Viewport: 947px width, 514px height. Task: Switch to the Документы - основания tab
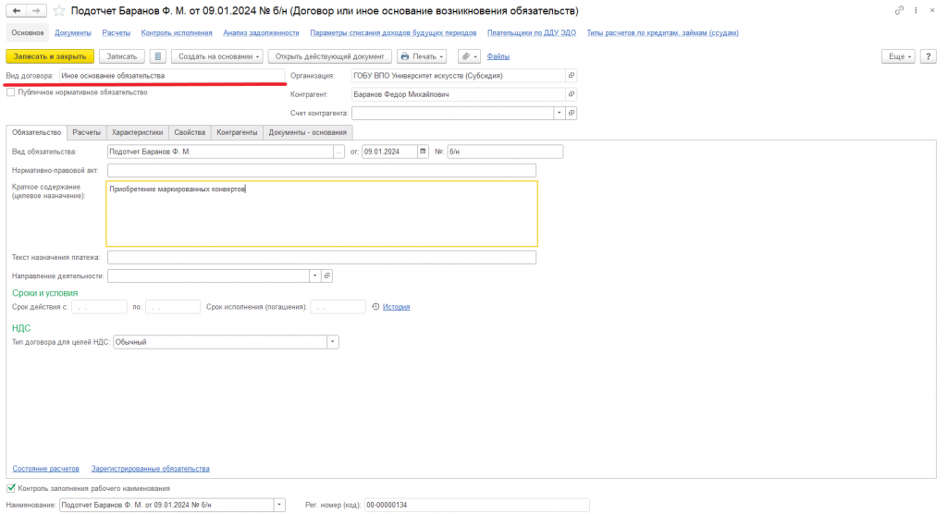[307, 132]
